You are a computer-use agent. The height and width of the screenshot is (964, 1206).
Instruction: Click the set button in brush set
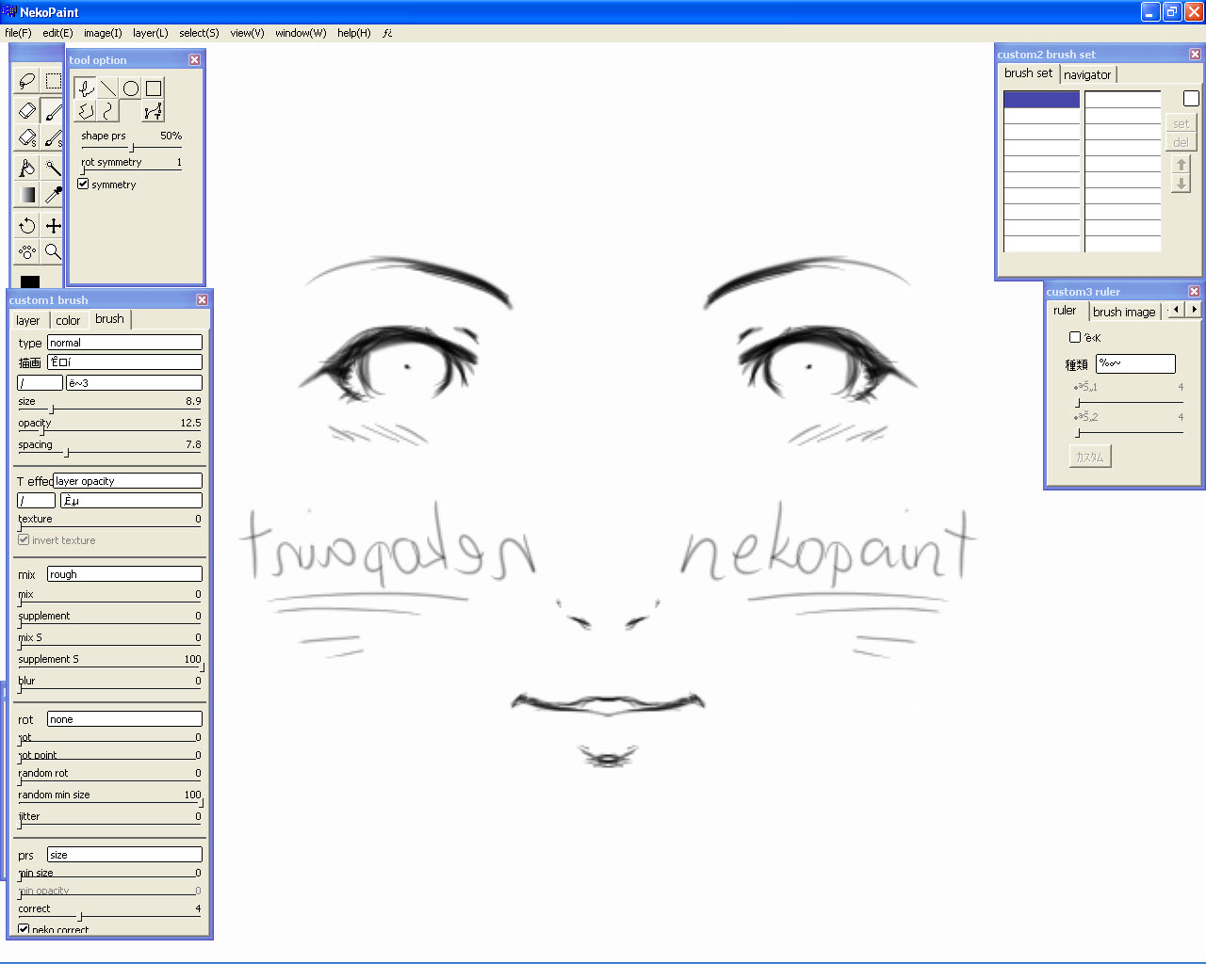click(x=1181, y=123)
